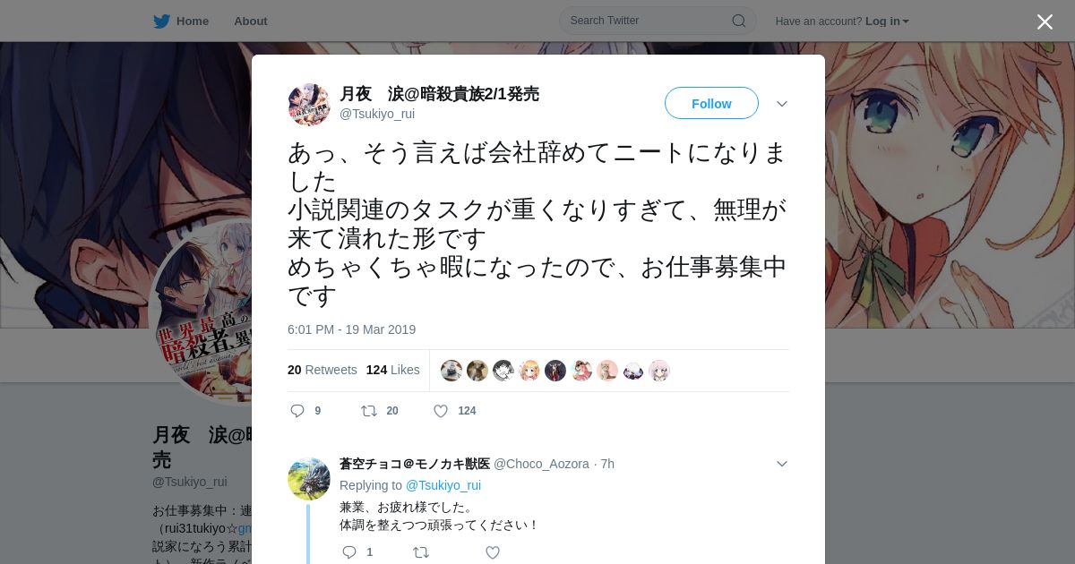Expand options chevron on Choco_Aozora's reply
This screenshot has height=564, width=1075.
[x=782, y=464]
